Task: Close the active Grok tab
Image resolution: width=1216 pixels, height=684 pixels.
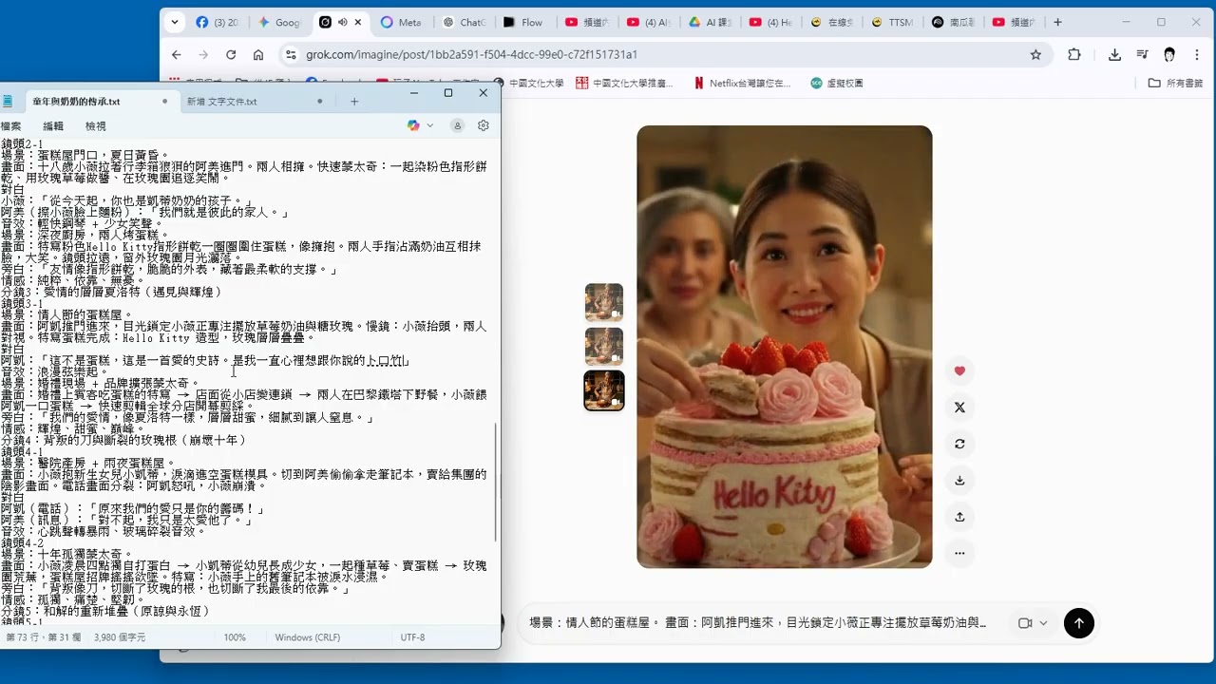Action: click(358, 22)
